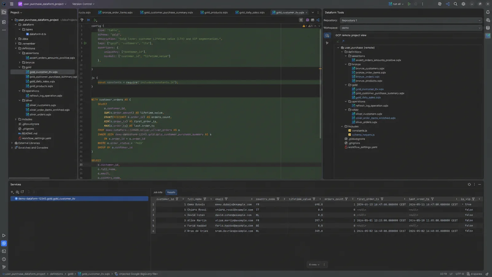Select constants.js in remote project view
This screenshot has height=277, width=492.
(359, 130)
